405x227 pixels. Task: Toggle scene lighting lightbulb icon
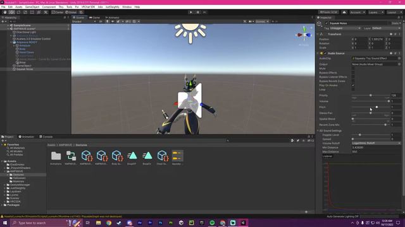pyautogui.click(x=107, y=21)
